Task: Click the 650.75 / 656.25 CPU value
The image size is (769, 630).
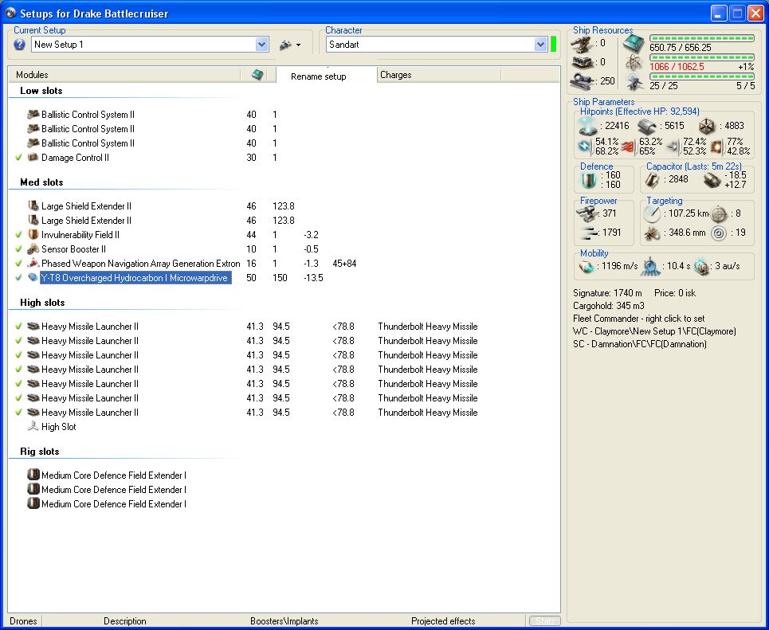Action: (x=681, y=48)
